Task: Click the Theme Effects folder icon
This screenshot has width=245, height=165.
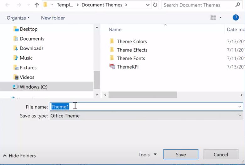Action: [112, 50]
